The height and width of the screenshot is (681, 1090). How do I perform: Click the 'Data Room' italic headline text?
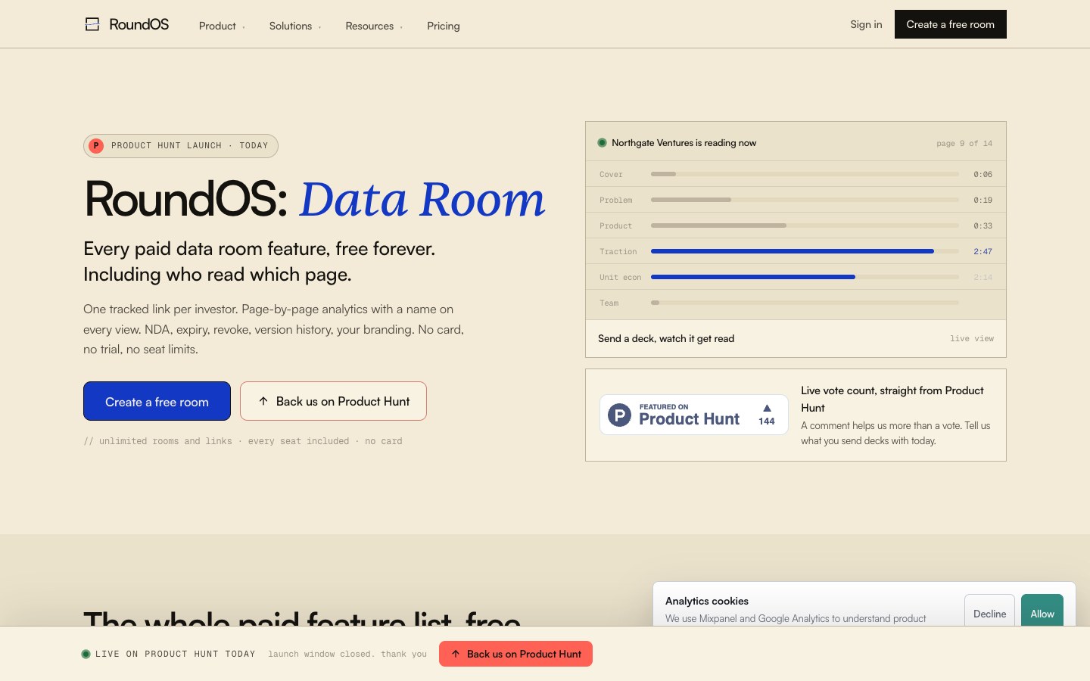click(422, 199)
